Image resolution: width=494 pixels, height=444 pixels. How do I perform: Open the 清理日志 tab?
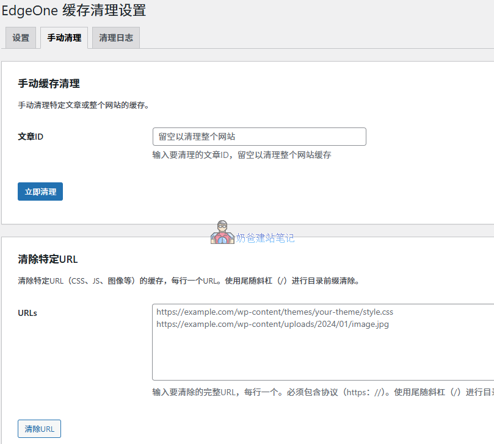click(x=115, y=38)
